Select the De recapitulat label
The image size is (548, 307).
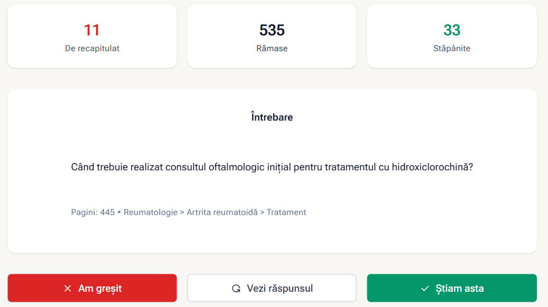[92, 49]
